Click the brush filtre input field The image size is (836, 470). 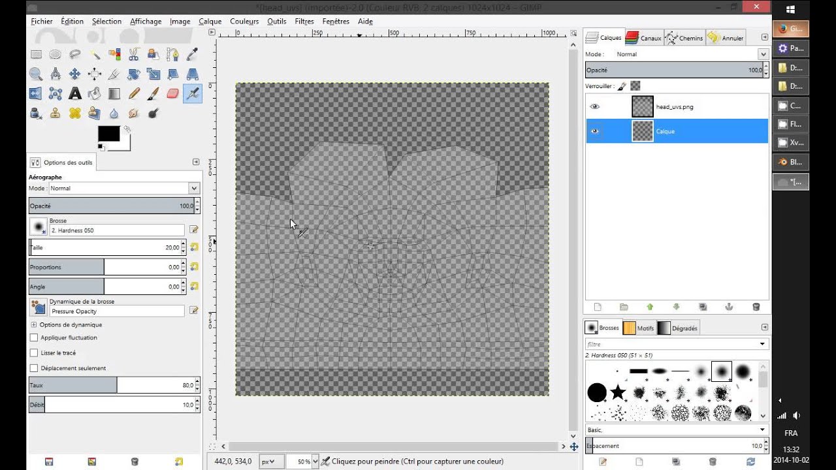coord(671,344)
